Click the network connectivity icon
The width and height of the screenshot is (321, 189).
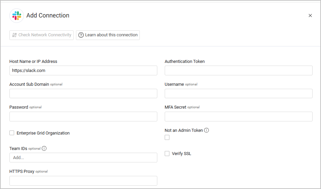(x=14, y=35)
